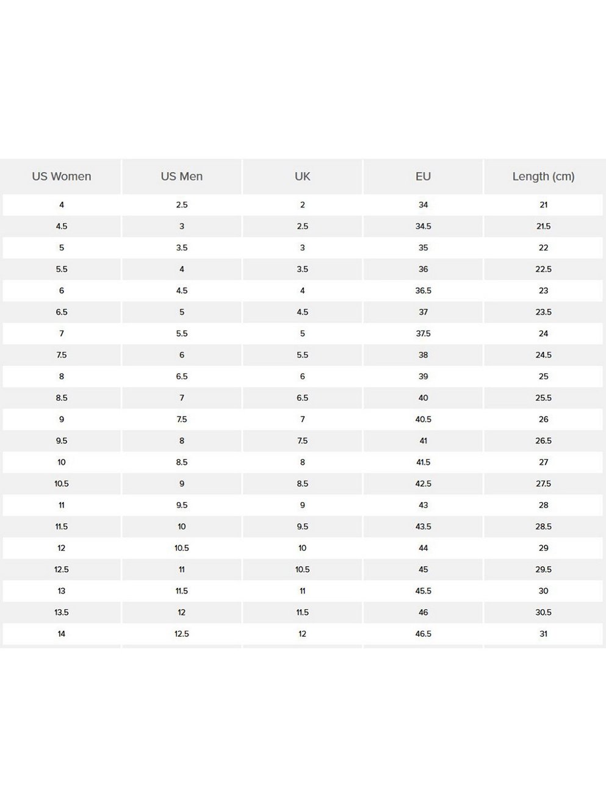Click length 25.5 cm cell
The image size is (606, 807).
click(543, 398)
